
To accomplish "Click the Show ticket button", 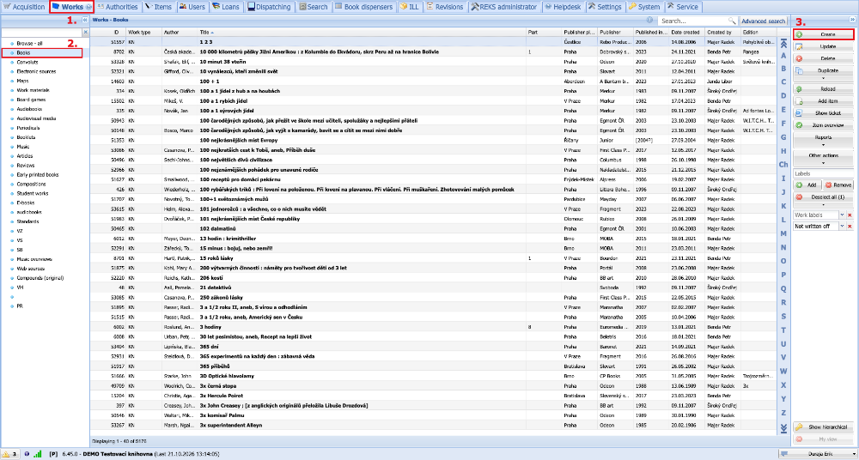I will 824,112.
